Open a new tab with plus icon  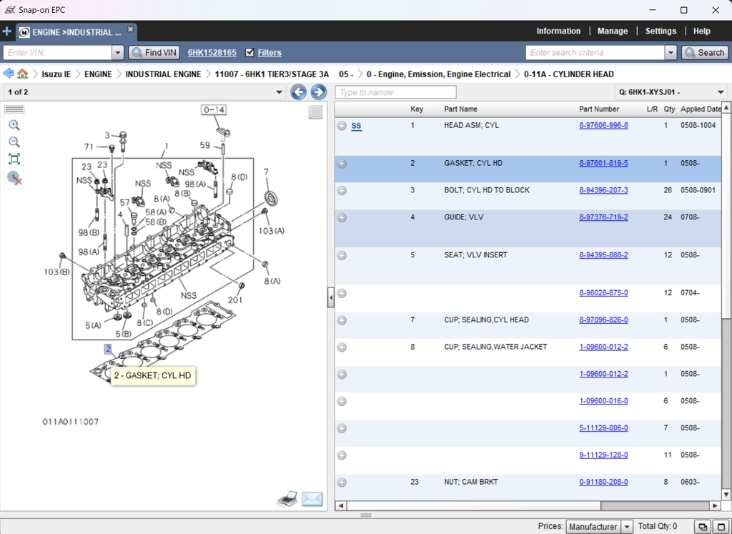point(7,31)
